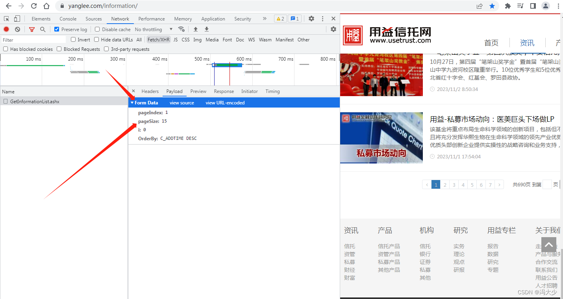Viewport: 563px width, 299px height.
Task: Uncheck the Preserve log checkbox
Action: 57,29
